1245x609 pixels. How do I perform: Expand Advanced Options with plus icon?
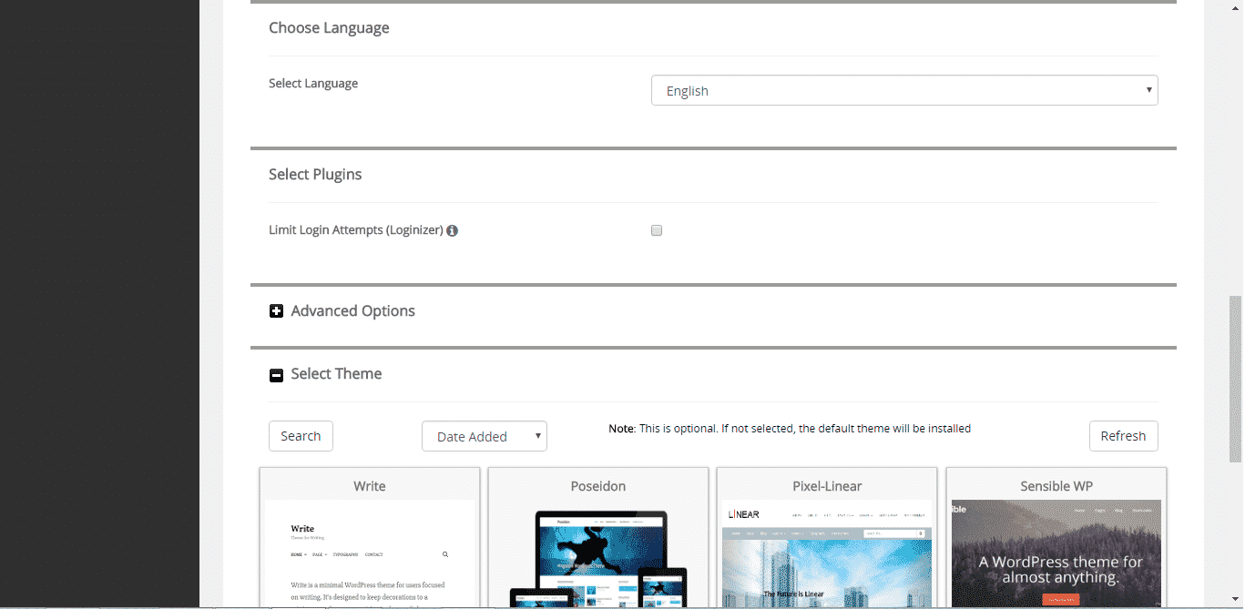tap(277, 311)
